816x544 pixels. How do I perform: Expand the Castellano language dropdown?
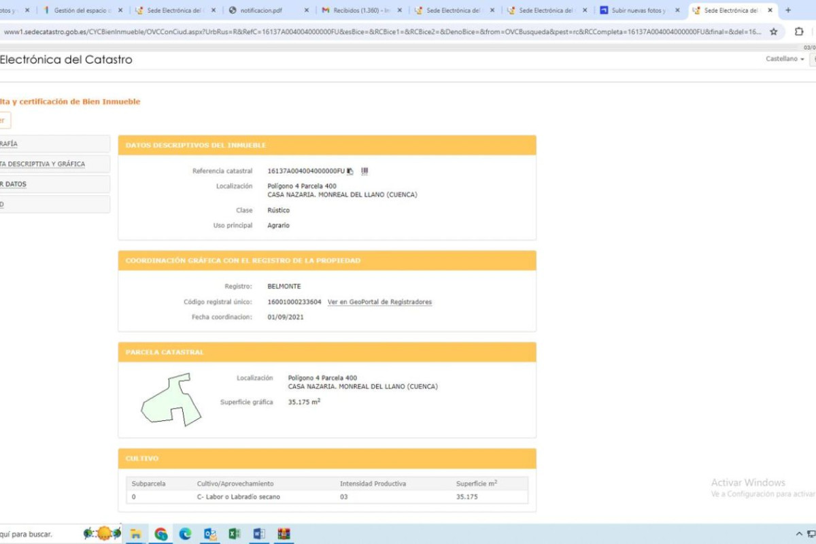[x=785, y=59]
